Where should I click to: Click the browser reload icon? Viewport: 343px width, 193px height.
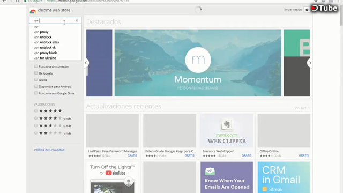tap(18, 1)
